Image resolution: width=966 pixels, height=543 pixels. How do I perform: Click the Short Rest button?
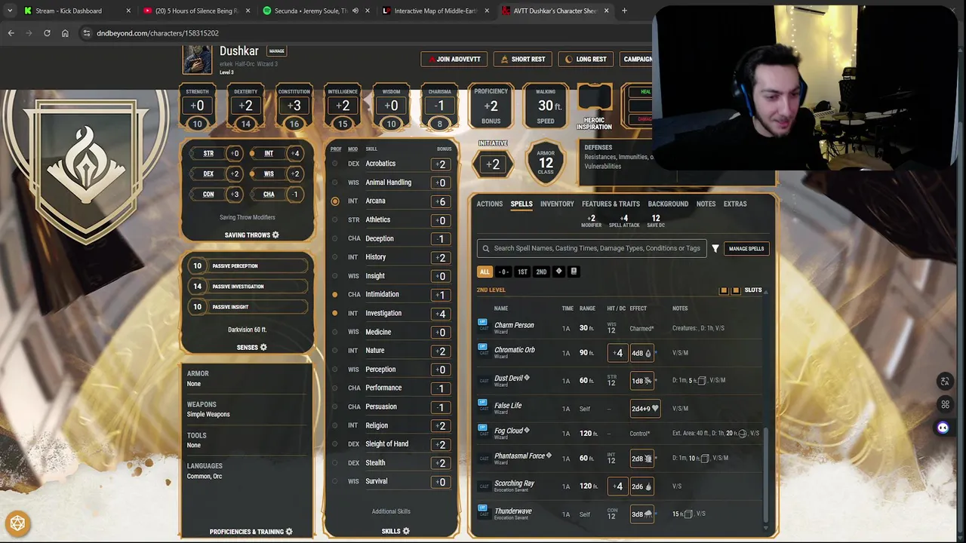tap(522, 59)
